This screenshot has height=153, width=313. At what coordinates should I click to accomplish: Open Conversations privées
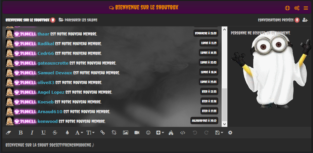point(276,20)
